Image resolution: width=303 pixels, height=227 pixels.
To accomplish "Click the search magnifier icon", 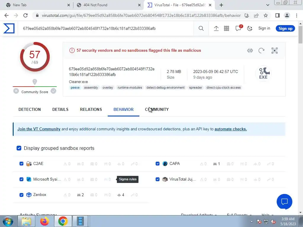I will pyautogui.click(x=201, y=29).
